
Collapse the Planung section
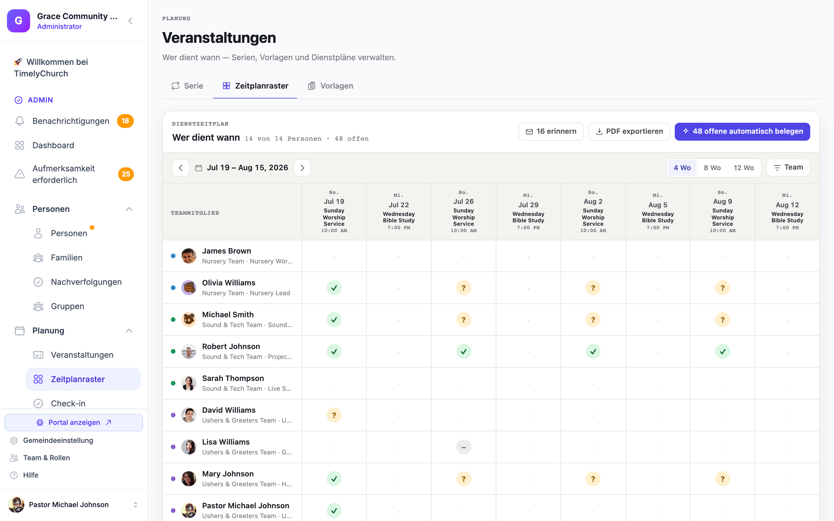(129, 331)
